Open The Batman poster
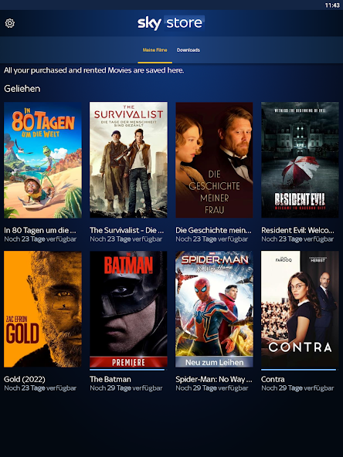 (128, 309)
